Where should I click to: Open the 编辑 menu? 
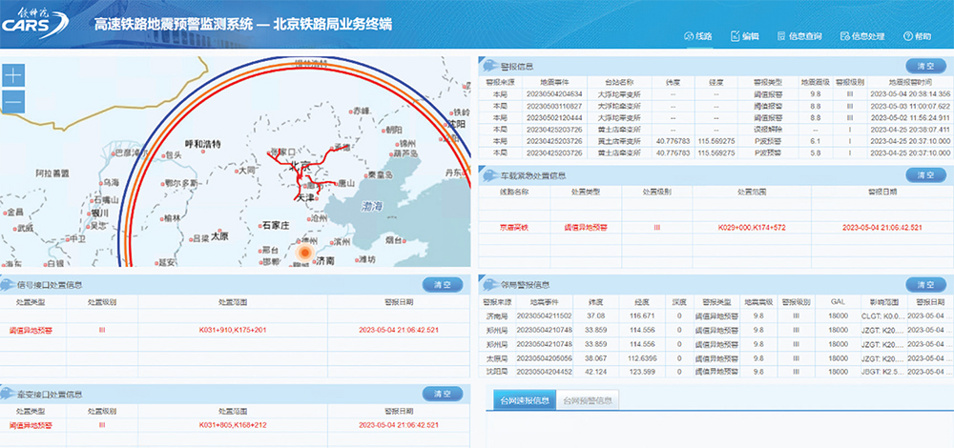click(744, 36)
